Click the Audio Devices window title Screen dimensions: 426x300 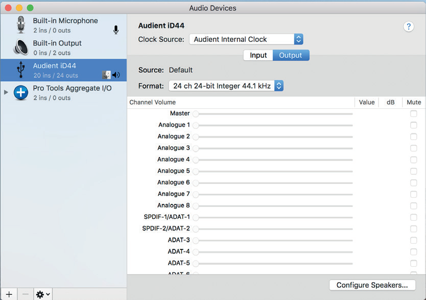[212, 8]
